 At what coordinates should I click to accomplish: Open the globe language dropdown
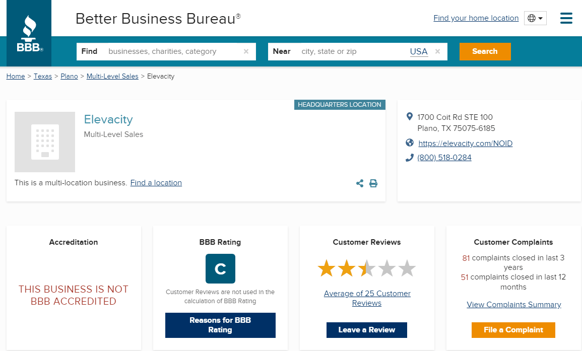point(535,18)
